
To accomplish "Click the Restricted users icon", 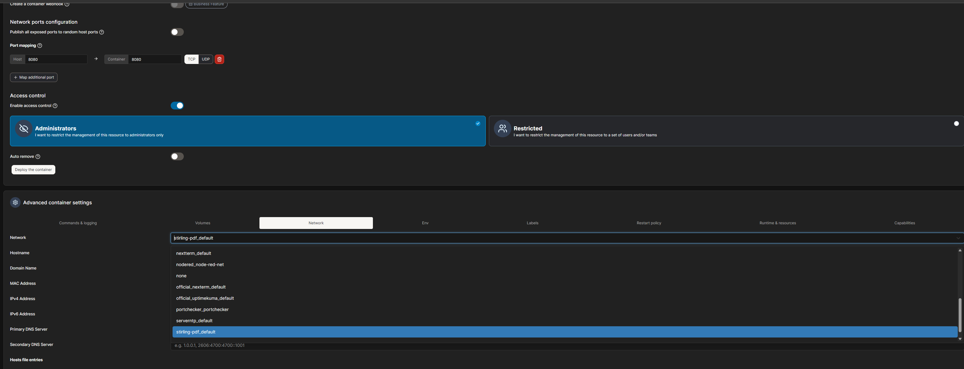I will (x=502, y=129).
